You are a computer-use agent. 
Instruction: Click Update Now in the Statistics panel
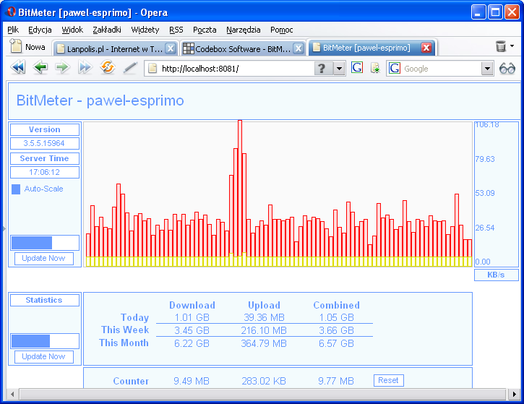click(x=44, y=356)
